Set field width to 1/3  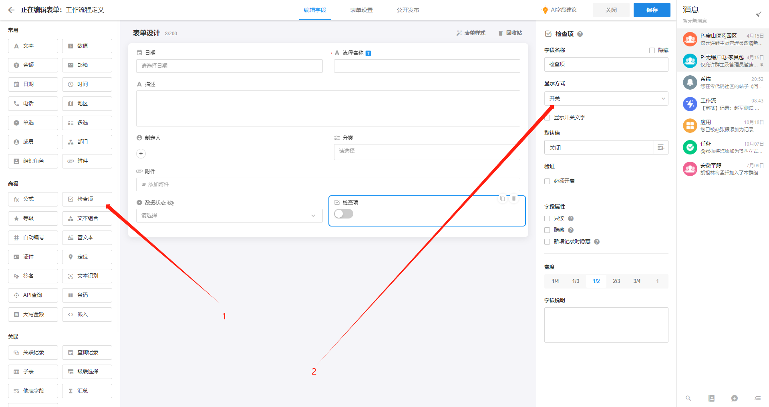pyautogui.click(x=576, y=281)
